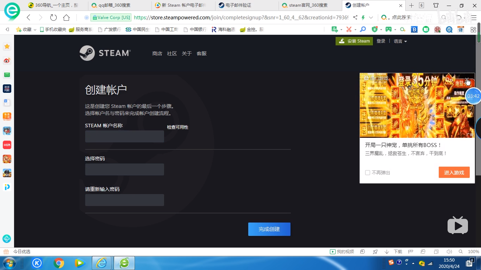Switch to the 电子邮件验证 tab
Image resolution: width=481 pixels, height=270 pixels.
coord(247,5)
